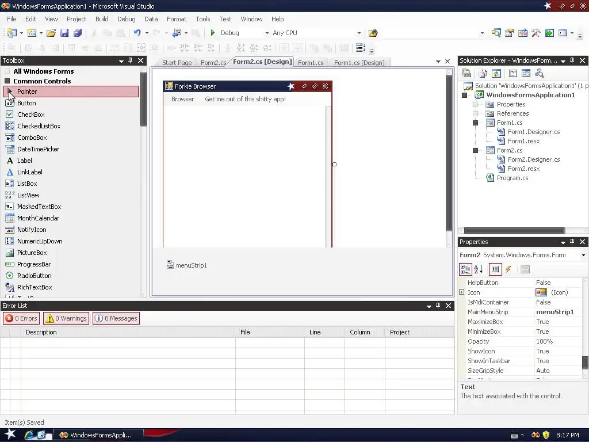Sort Properties grid alphabetically
Screen dimensions: 589x442
(x=479, y=269)
